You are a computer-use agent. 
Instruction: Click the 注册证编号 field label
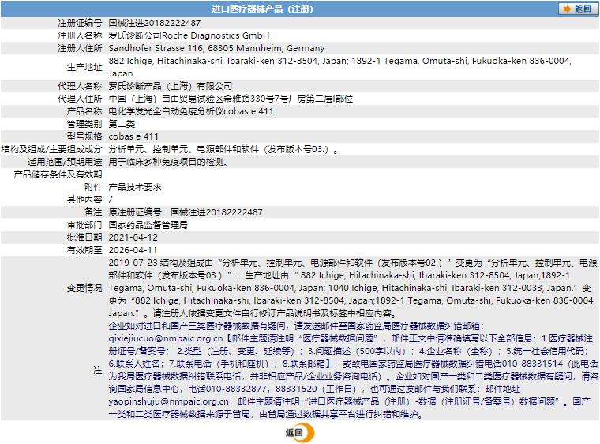click(x=80, y=23)
